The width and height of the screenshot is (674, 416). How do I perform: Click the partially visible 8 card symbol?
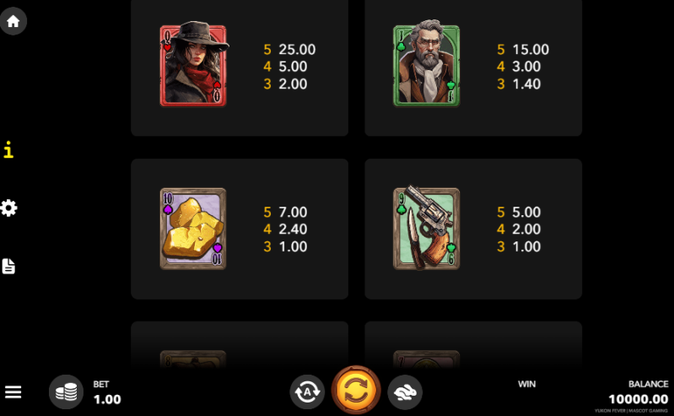[x=193, y=359]
